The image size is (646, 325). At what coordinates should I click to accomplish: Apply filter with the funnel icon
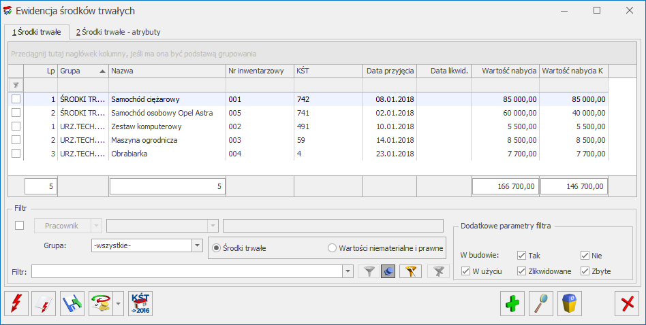coord(369,271)
